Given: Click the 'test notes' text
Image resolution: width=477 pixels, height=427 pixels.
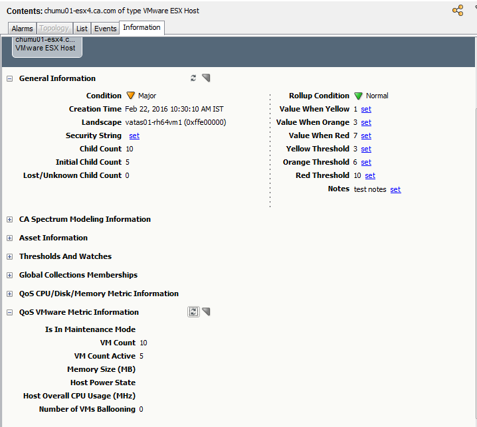Looking at the screenshot, I should tap(370, 189).
